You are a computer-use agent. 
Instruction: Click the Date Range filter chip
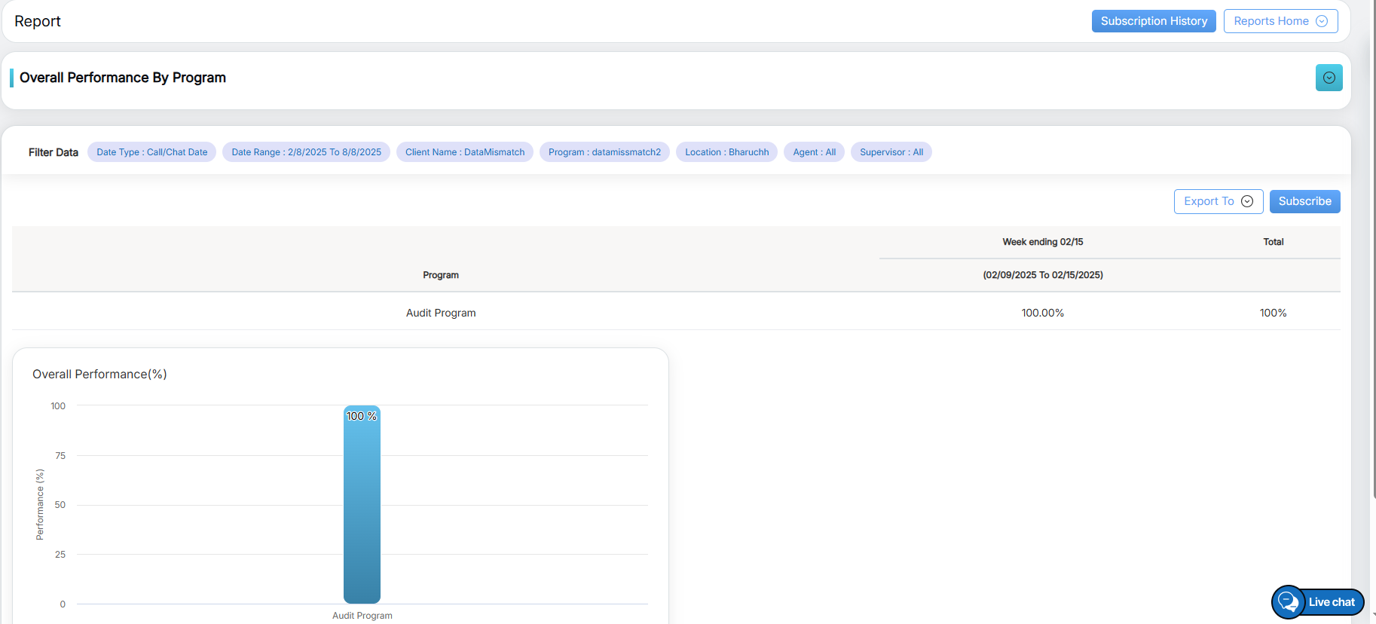(306, 152)
